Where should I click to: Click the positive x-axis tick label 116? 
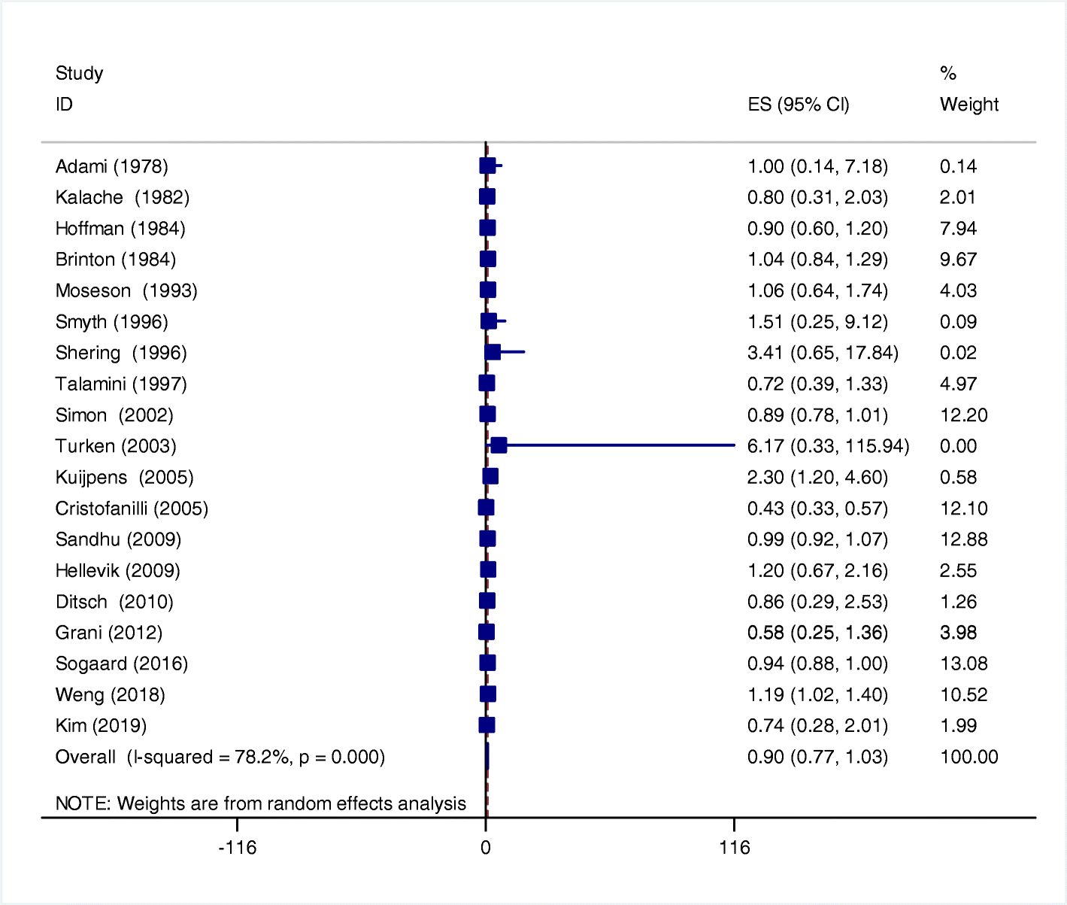click(x=735, y=848)
